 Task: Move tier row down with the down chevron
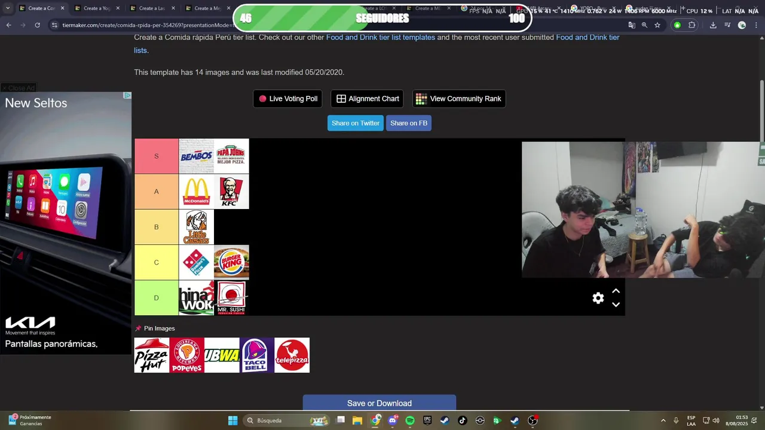[616, 305]
